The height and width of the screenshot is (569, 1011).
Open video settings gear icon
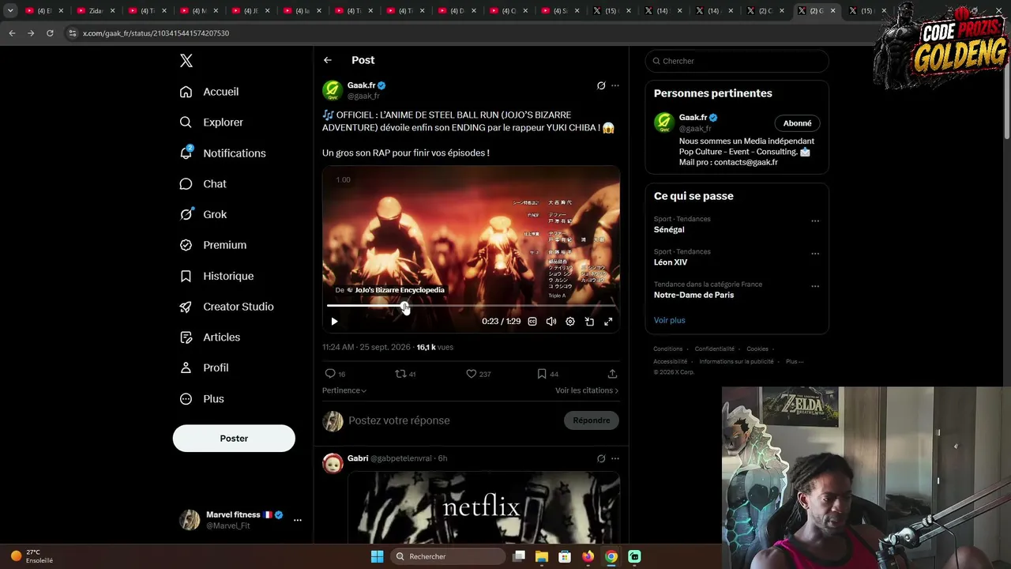point(570,322)
